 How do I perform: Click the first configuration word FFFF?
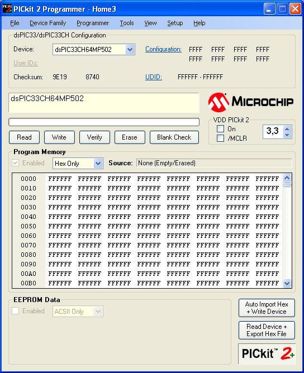pos(196,50)
